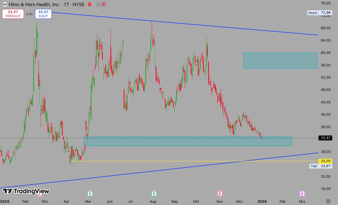Image resolution: width=338 pixels, height=205 pixels.
Task: Click the 2025 year label on time axis
Action: pyautogui.click(x=5, y=201)
